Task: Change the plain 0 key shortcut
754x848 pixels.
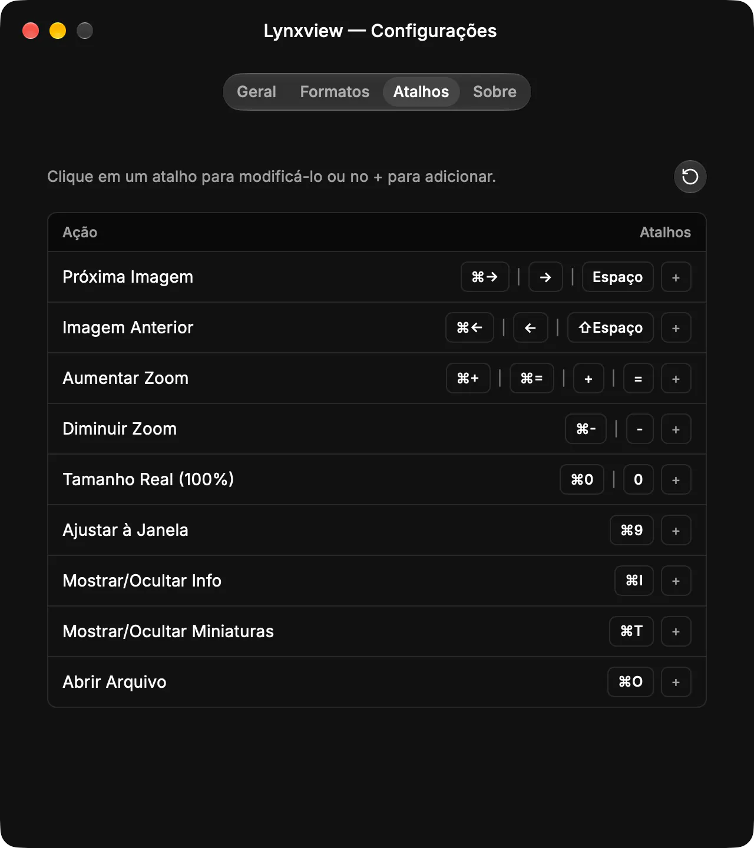Action: coord(639,479)
